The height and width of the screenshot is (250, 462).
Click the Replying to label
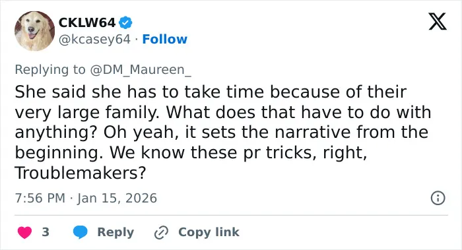[x=50, y=70]
